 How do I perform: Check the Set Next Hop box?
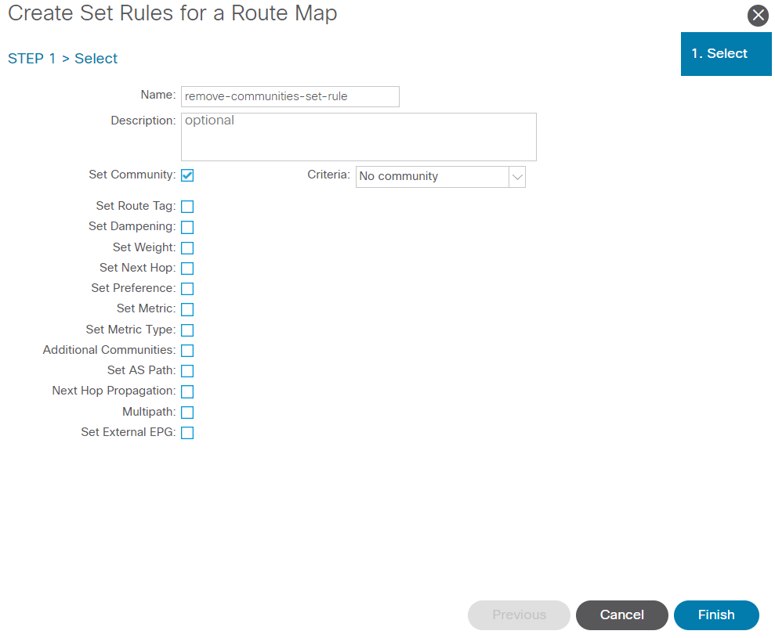coord(187,269)
